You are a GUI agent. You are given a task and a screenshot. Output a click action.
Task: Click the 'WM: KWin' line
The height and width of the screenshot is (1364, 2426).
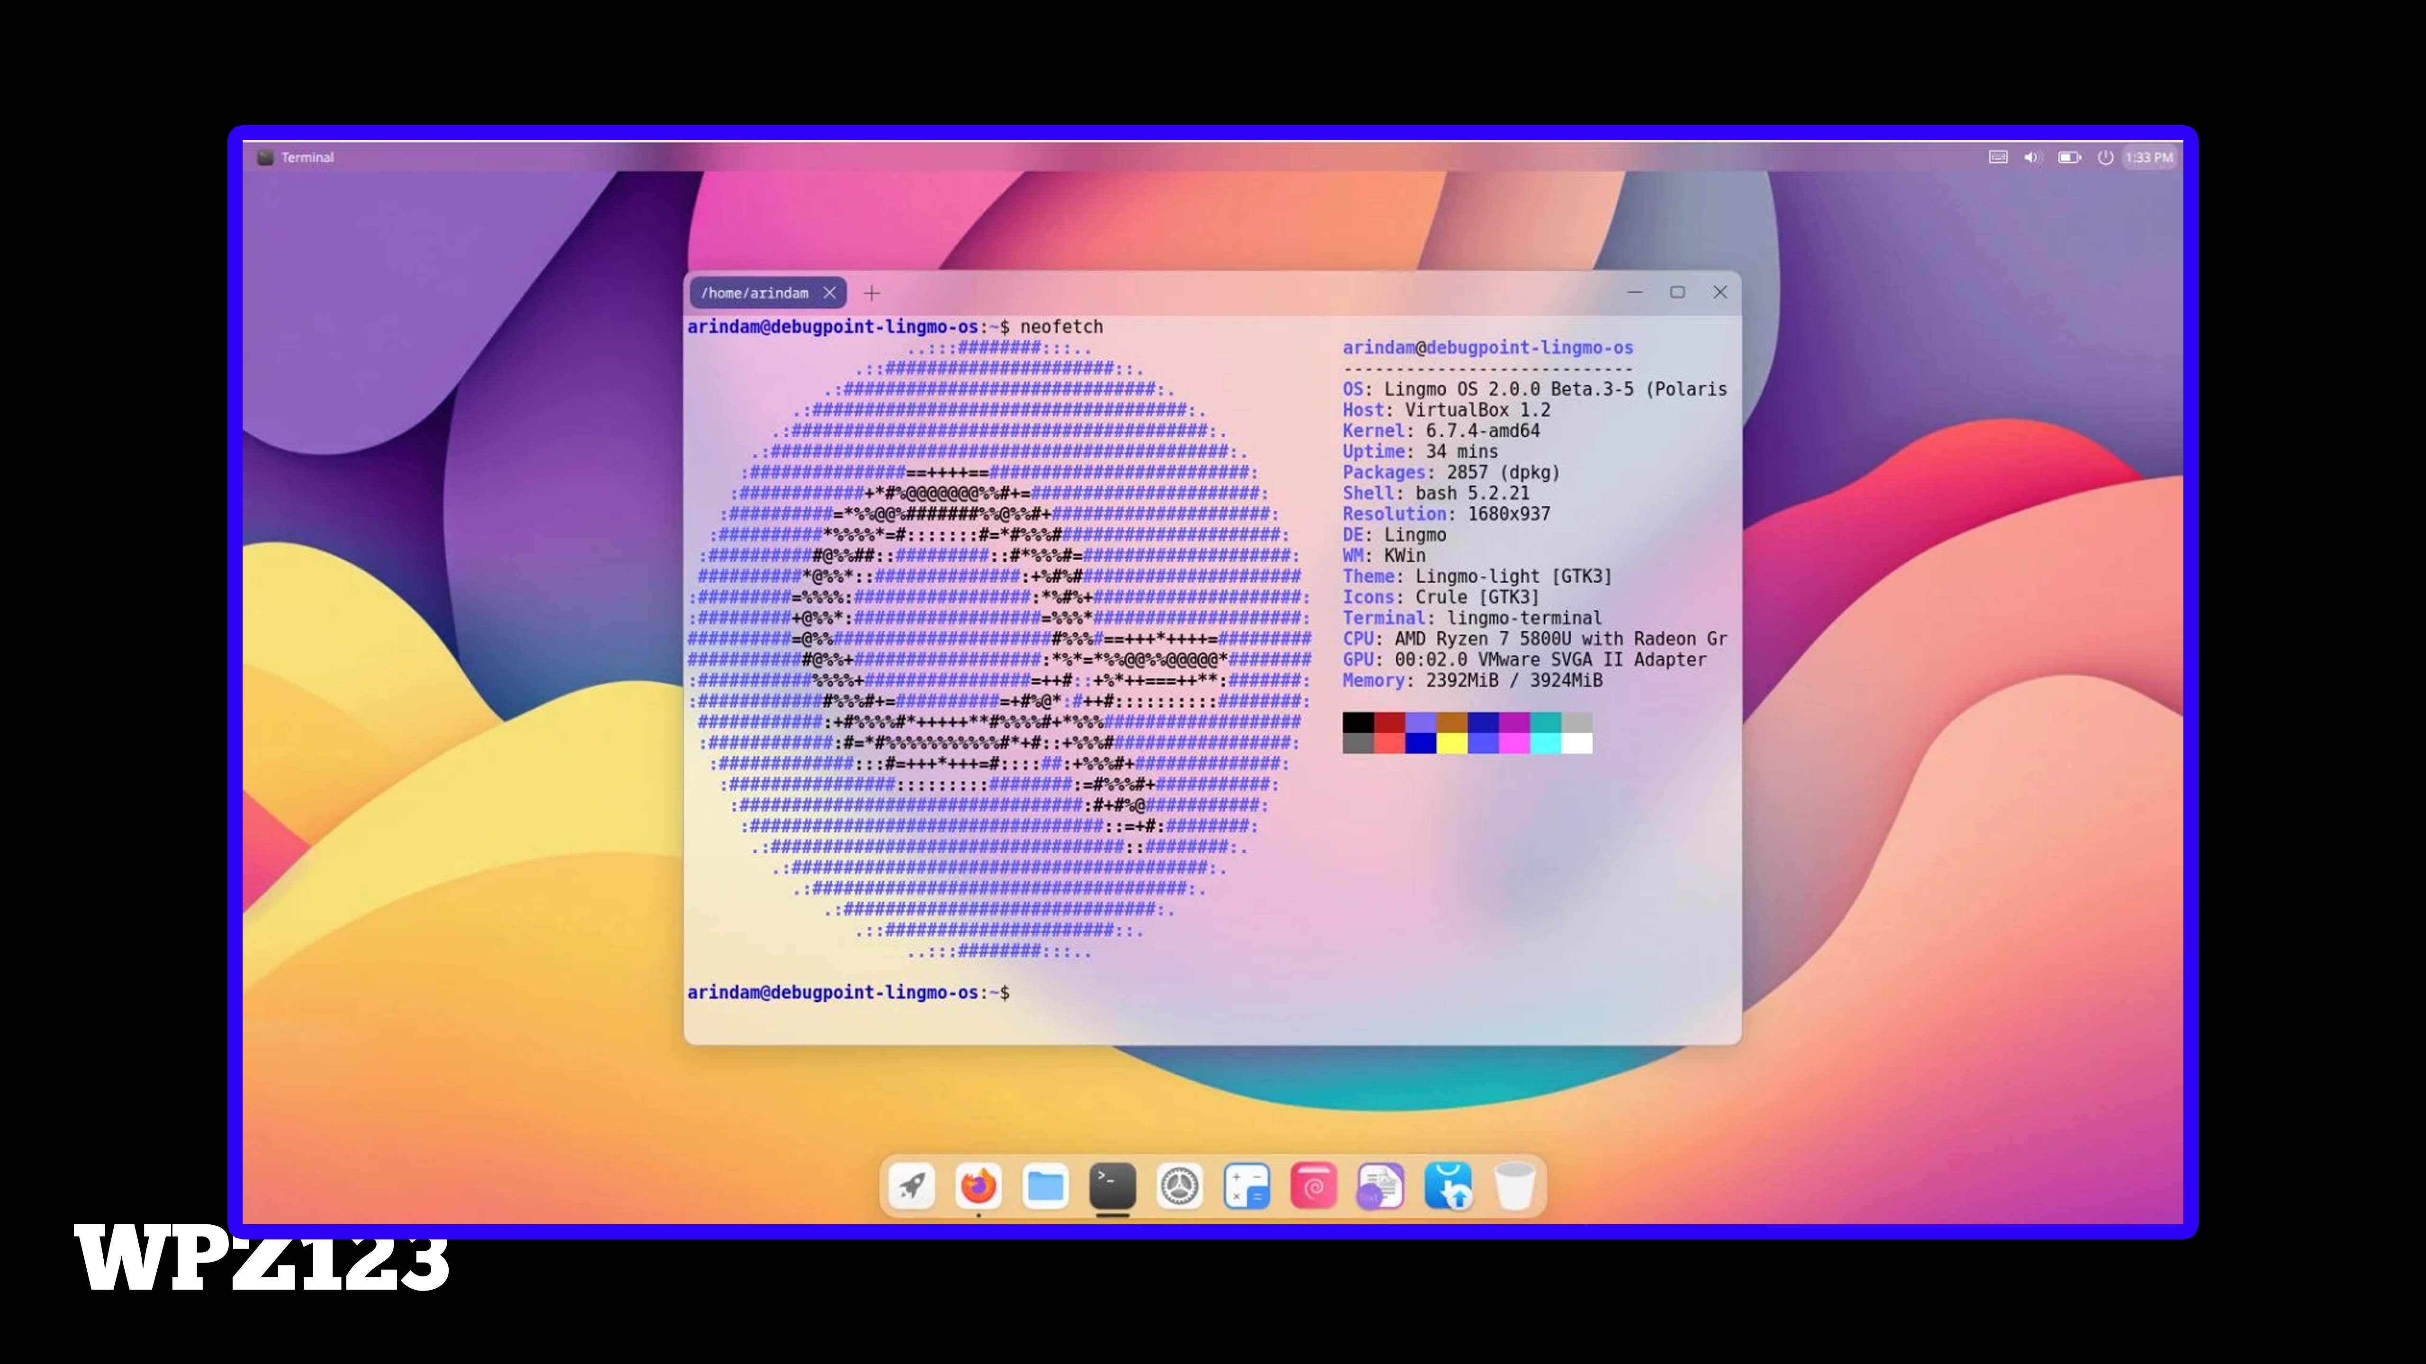(x=1384, y=556)
